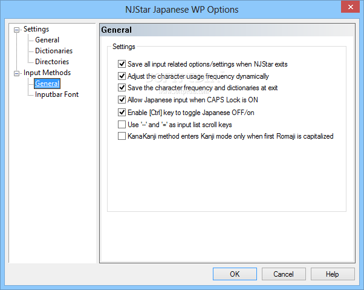The height and width of the screenshot is (290, 364).
Task: Select General under Settings
Action: click(47, 40)
